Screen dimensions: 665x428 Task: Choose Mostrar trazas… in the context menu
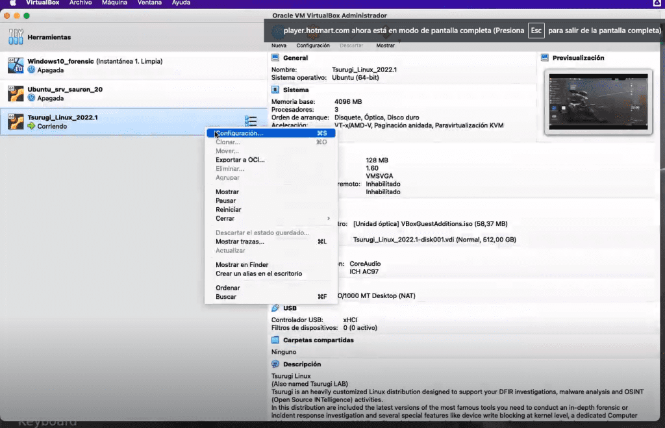(x=271, y=242)
